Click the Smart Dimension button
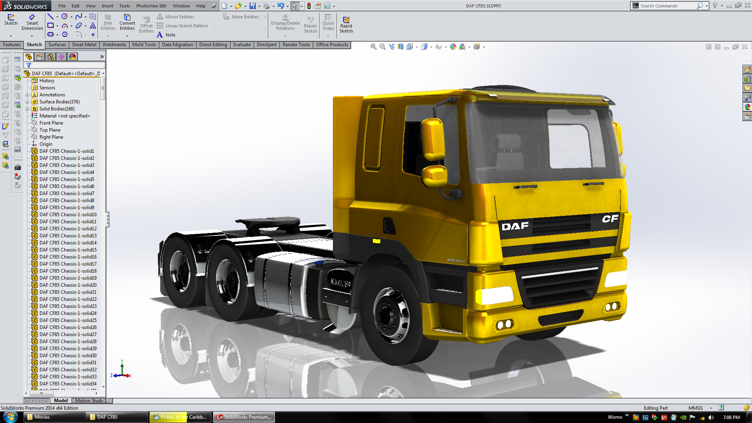The height and width of the screenshot is (423, 752). click(x=32, y=22)
